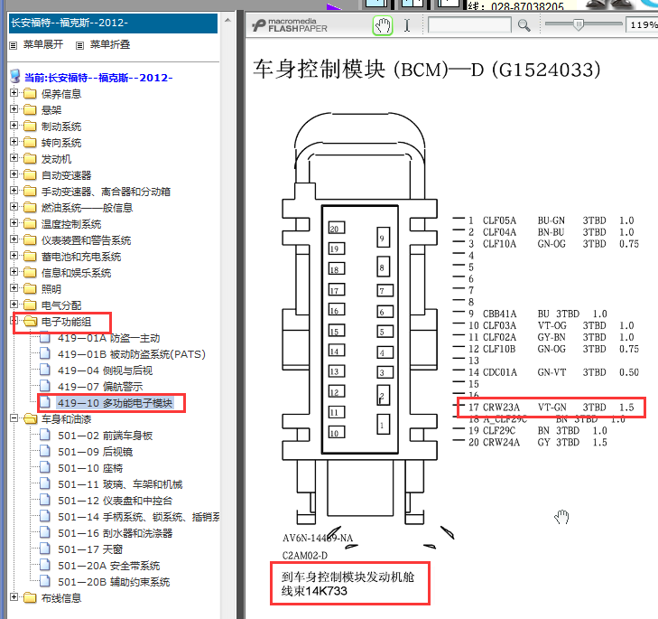The width and height of the screenshot is (658, 619).
Task: Open 501—20A 安全带系统 document
Action: [108, 566]
